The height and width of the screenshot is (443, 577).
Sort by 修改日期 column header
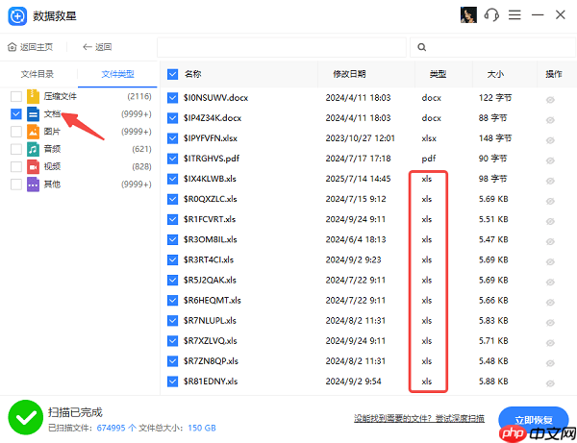(349, 74)
